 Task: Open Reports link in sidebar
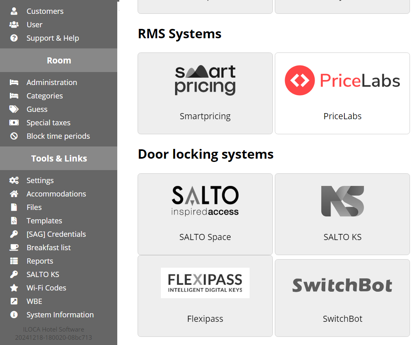click(40, 261)
